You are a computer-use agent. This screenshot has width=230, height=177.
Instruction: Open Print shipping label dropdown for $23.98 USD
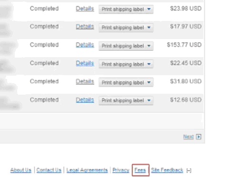(126, 9)
